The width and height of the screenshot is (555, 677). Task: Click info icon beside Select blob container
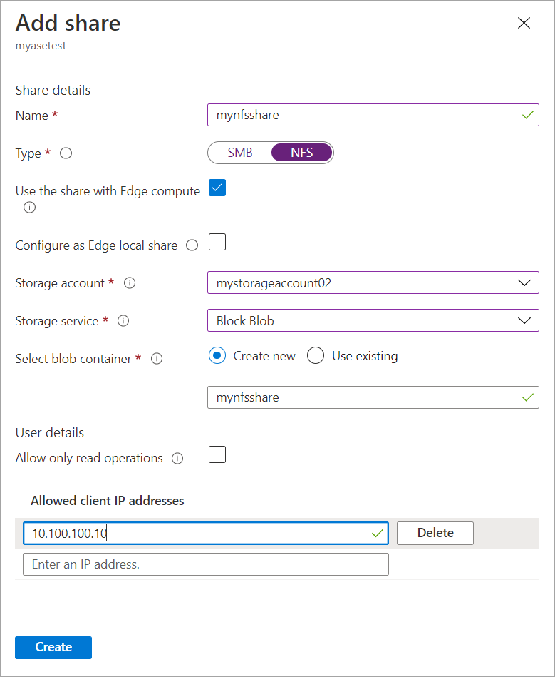(157, 359)
